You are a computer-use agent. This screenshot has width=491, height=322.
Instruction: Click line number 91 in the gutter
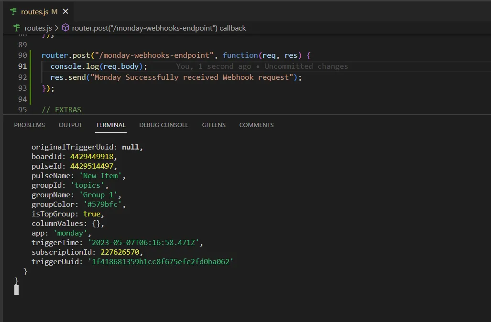point(22,66)
